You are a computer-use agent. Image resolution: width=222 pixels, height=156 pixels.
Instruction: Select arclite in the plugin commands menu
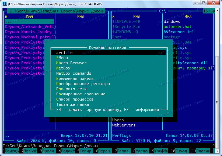pos(108,52)
